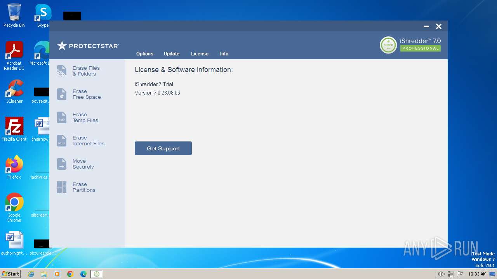Screen dimensions: 497x279
Task: Click the Protectstar logo
Action: click(x=88, y=46)
